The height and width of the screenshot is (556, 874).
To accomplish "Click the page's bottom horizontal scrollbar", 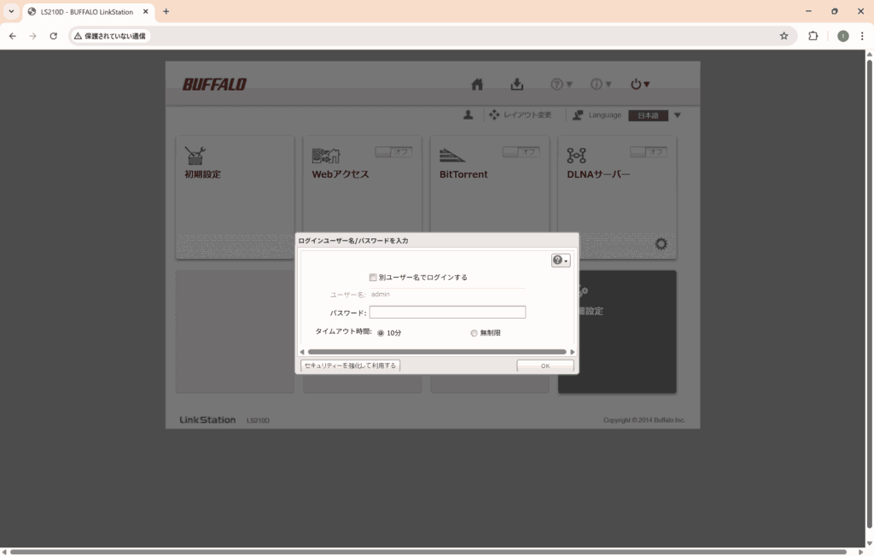I will [x=428, y=552].
